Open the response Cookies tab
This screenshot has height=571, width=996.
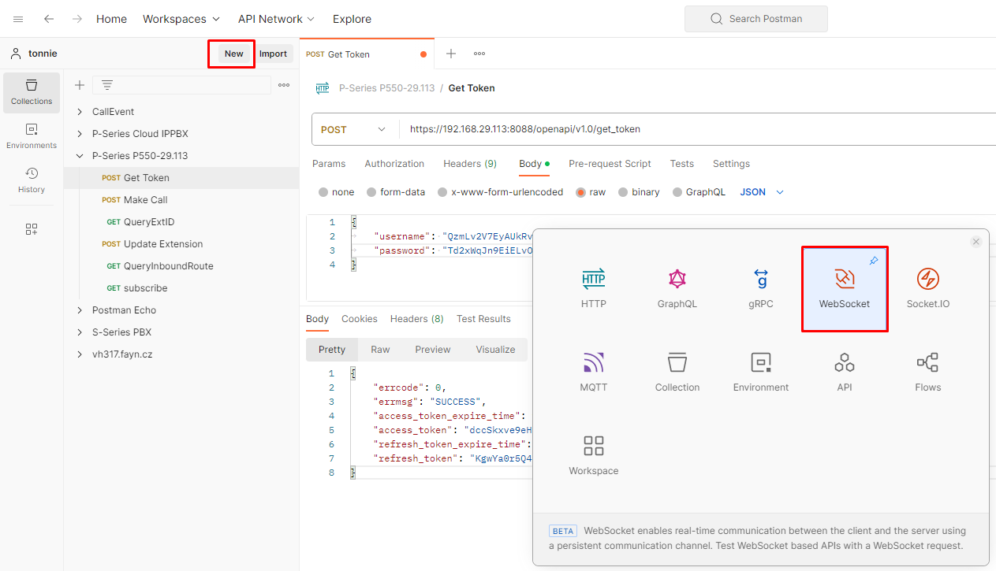[360, 319]
